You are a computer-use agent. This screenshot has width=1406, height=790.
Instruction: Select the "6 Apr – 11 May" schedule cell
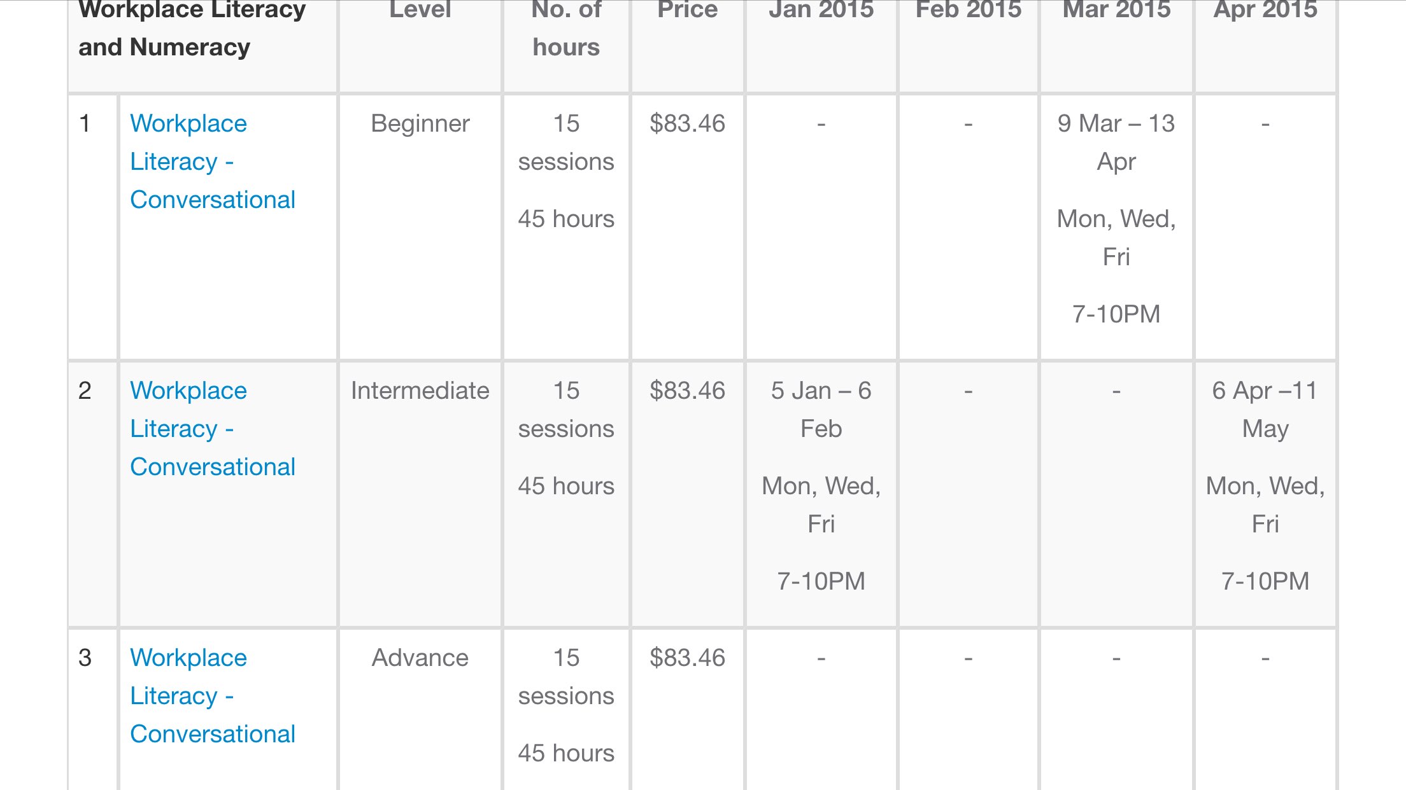tap(1265, 410)
